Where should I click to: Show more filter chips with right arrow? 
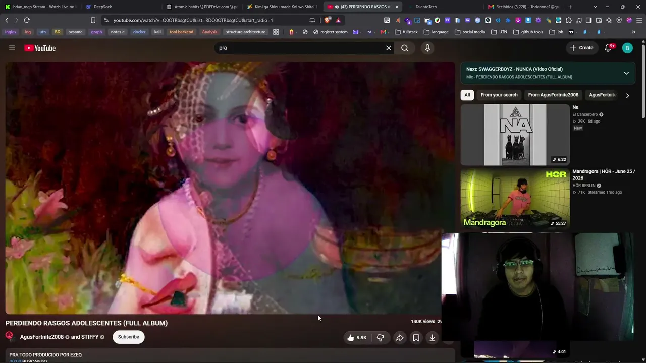coord(627,95)
